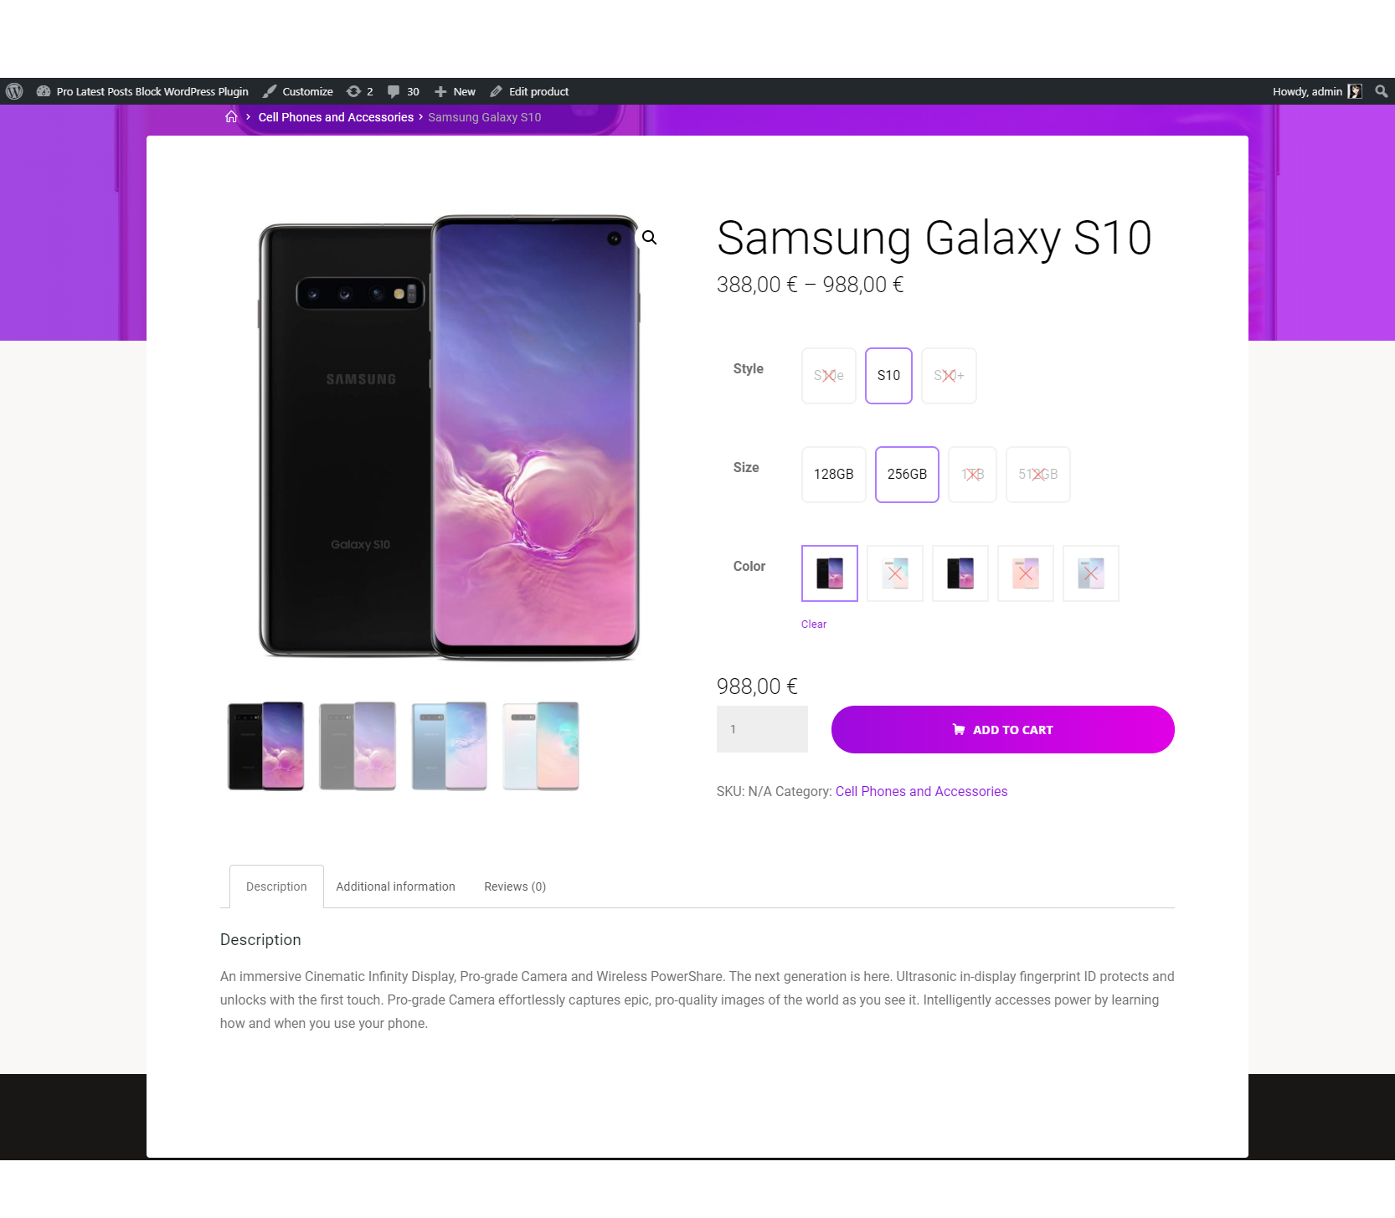Select the S10 style option
This screenshot has width=1395, height=1218.
click(x=888, y=376)
